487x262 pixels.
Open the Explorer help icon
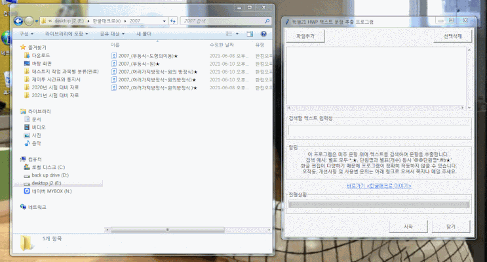[x=263, y=34]
